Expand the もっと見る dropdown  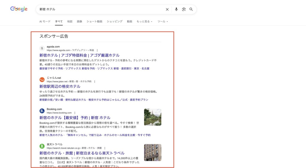[x=144, y=21]
